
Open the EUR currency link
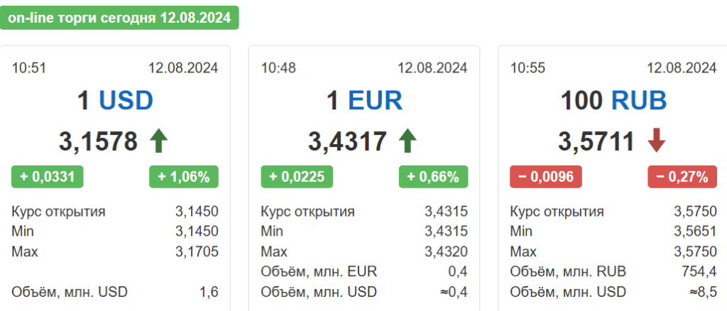pyautogui.click(x=376, y=100)
